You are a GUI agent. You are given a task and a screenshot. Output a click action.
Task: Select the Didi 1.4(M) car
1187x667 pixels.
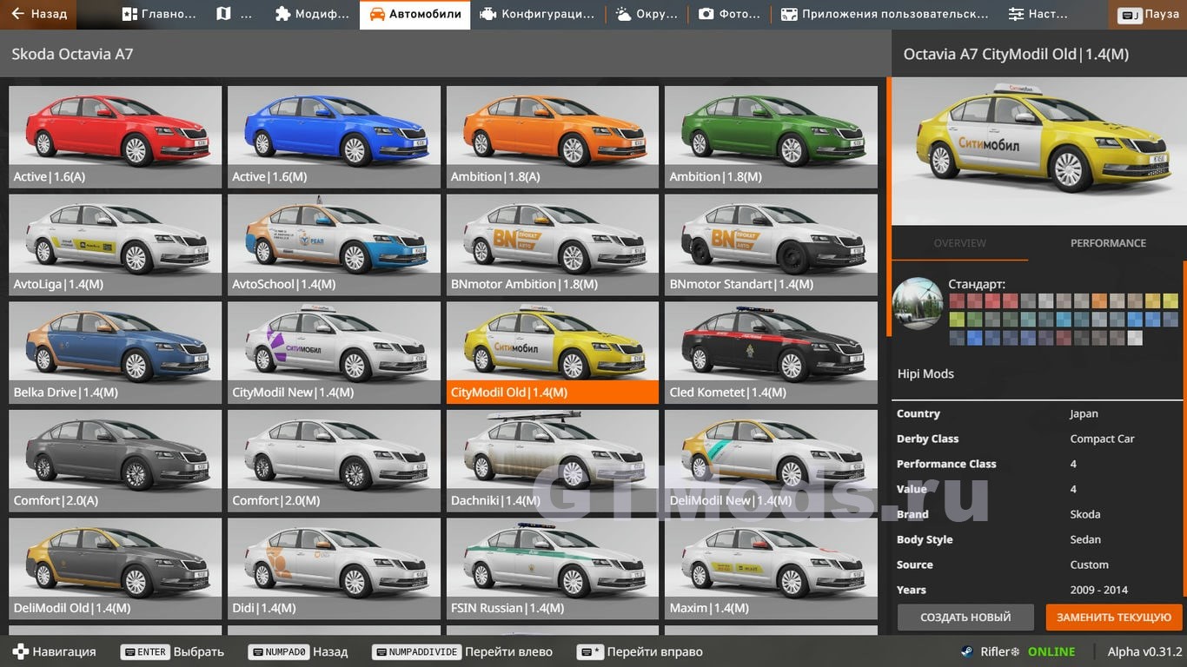click(334, 568)
